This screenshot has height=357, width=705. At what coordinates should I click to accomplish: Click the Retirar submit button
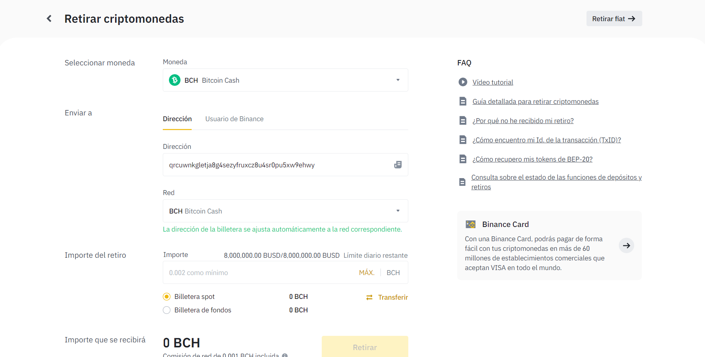pyautogui.click(x=365, y=347)
